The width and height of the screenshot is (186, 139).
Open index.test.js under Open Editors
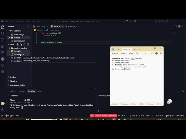point(19,34)
